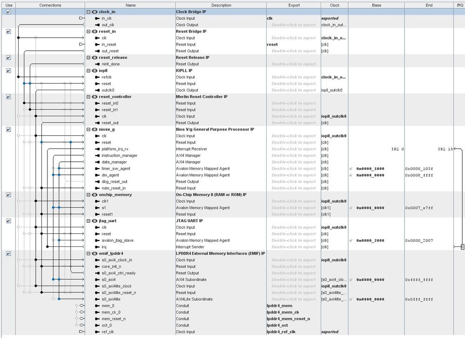Click the refclk port arrow icon
Screen dimensions: 465x338
click(97, 77)
